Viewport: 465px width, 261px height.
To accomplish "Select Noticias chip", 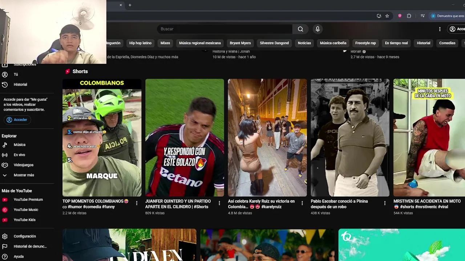I will pyautogui.click(x=304, y=43).
